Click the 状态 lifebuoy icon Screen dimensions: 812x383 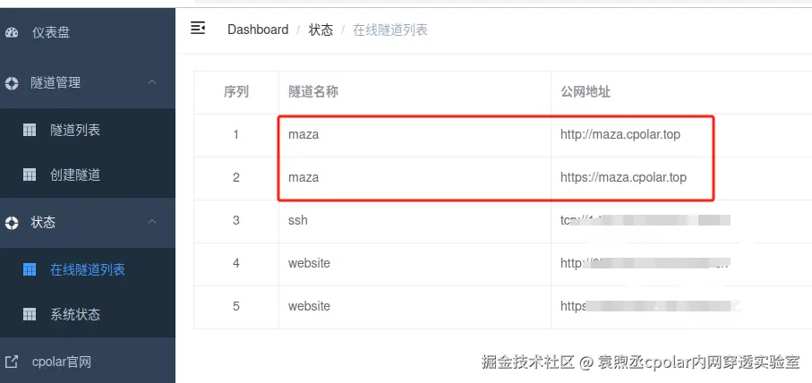tap(12, 223)
